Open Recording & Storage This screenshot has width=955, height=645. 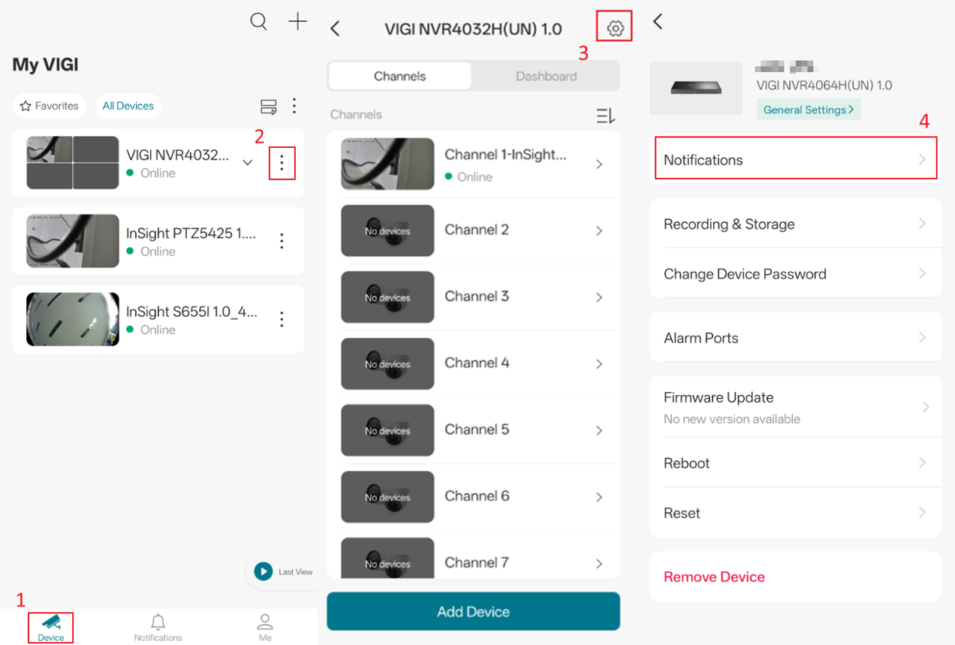796,224
